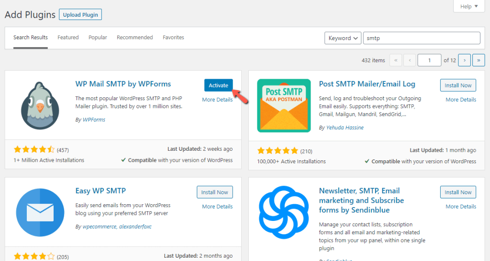Viewport: 490px width, 261px height.
Task: Click the WP Mail SMTP star rating
Action: click(x=34, y=150)
